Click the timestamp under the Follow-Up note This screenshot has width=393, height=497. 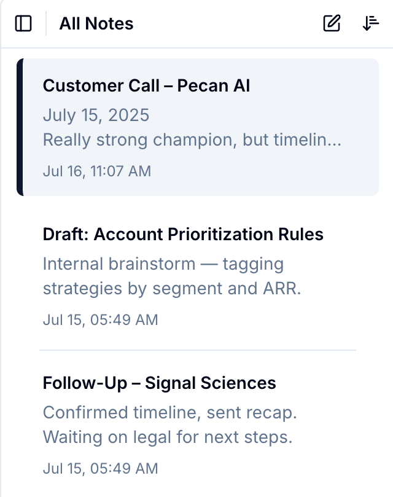tap(100, 469)
